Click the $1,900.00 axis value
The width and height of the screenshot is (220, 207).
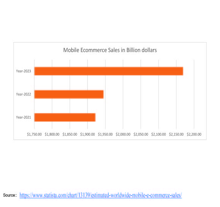tap(87, 134)
